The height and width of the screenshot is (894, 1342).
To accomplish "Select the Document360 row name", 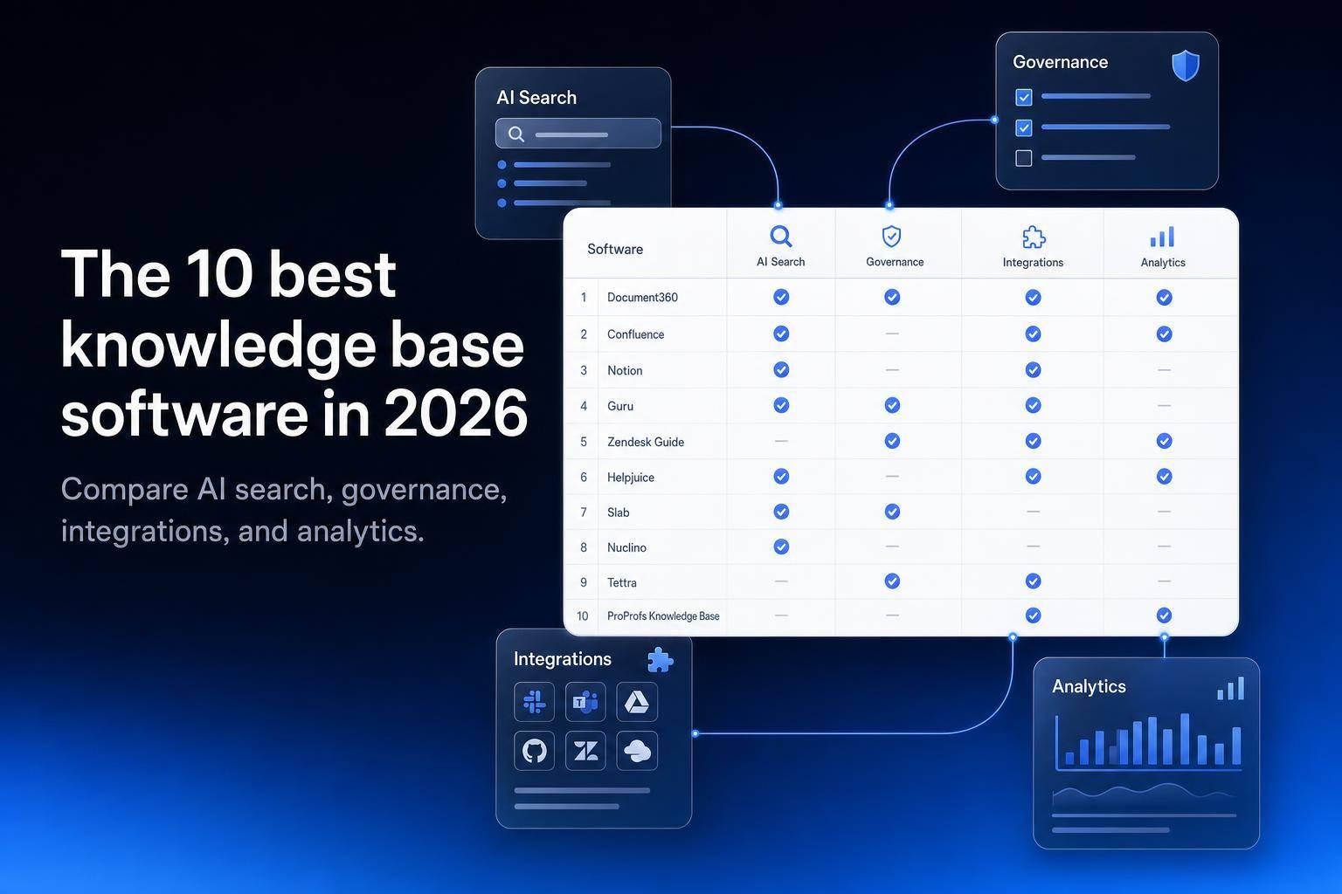I will pyautogui.click(x=642, y=298).
